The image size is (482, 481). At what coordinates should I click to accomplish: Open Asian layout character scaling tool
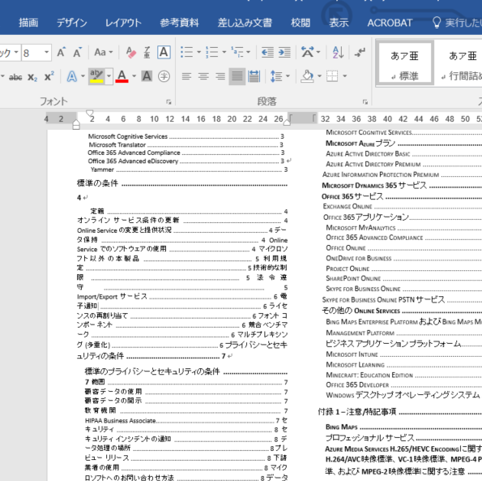(x=308, y=52)
